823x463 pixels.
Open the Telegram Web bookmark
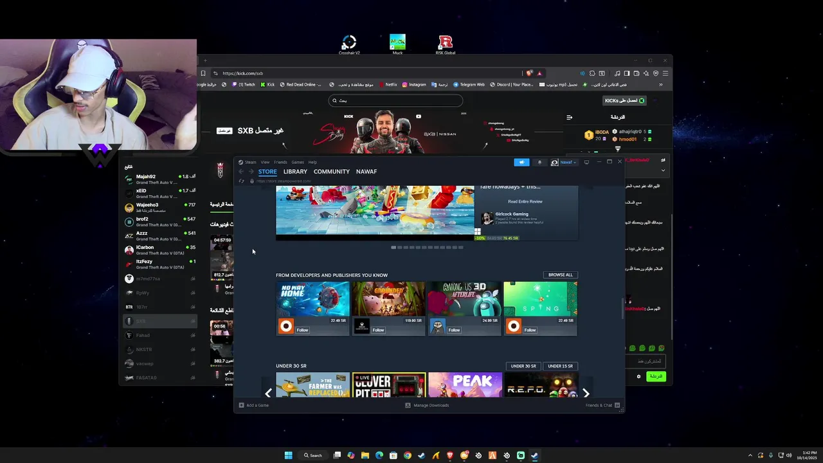coord(469,84)
